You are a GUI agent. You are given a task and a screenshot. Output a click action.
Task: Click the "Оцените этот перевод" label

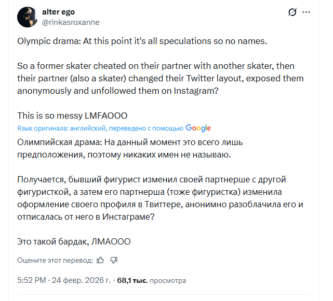(x=56, y=260)
